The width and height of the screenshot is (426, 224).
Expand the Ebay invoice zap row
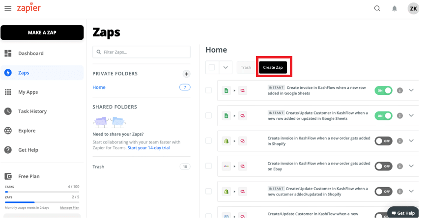click(411, 166)
